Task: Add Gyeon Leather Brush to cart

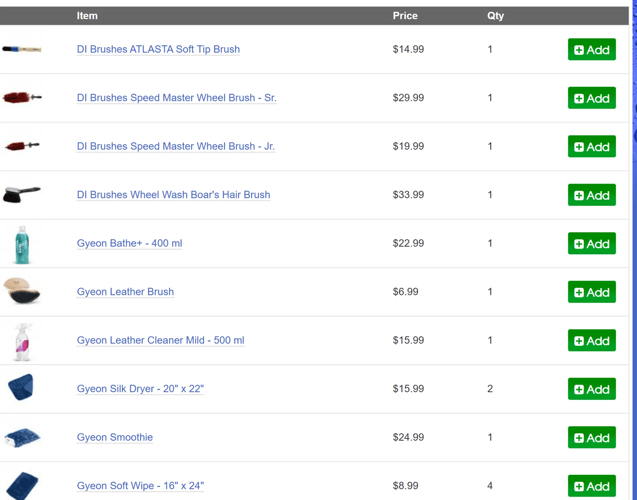Action: pos(592,292)
